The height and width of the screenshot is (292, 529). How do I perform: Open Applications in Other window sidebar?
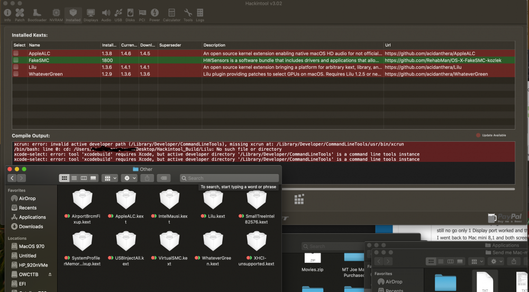pos(29,217)
